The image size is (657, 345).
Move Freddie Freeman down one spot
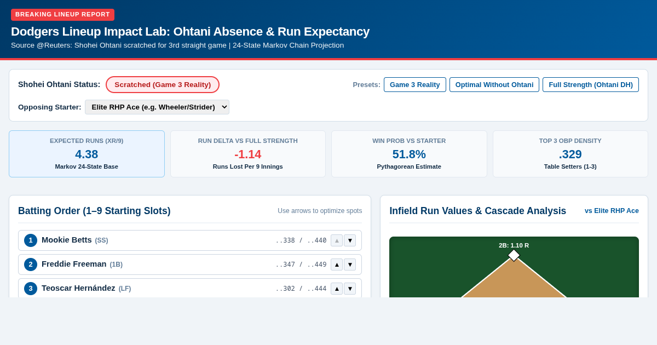point(350,264)
